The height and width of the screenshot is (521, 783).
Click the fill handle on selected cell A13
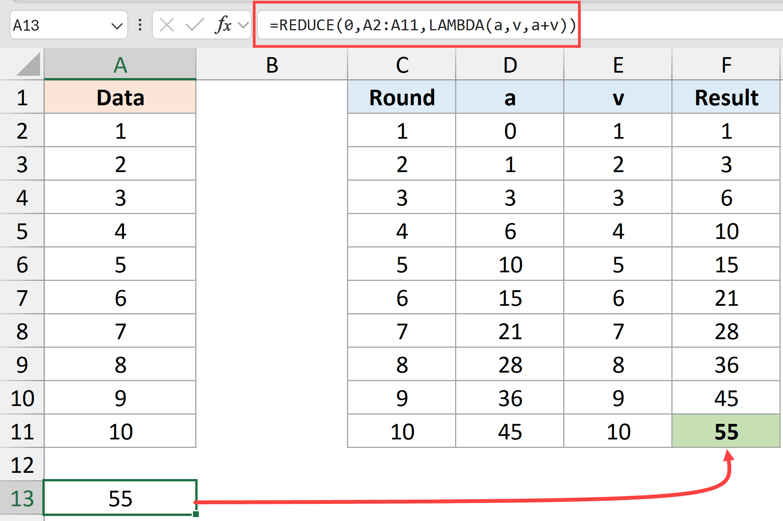tap(196, 514)
